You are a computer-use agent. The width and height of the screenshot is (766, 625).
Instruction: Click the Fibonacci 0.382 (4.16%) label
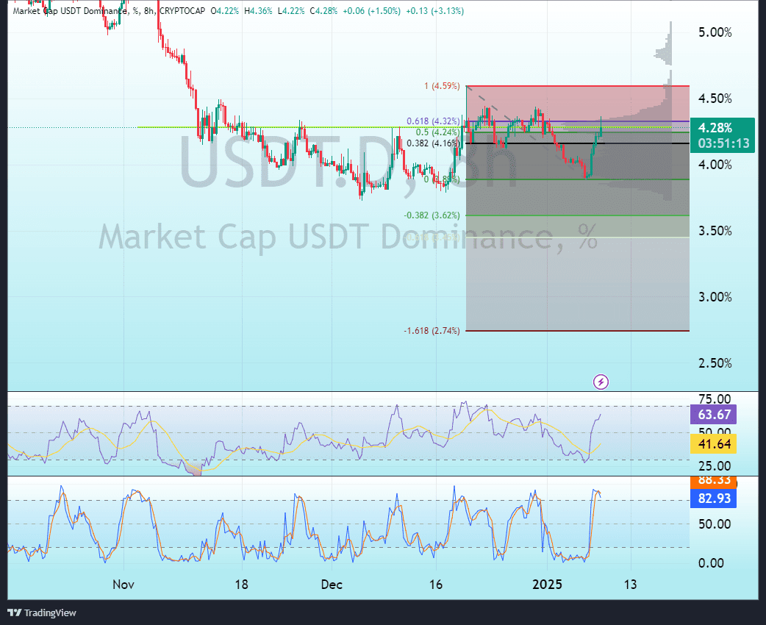click(x=433, y=143)
